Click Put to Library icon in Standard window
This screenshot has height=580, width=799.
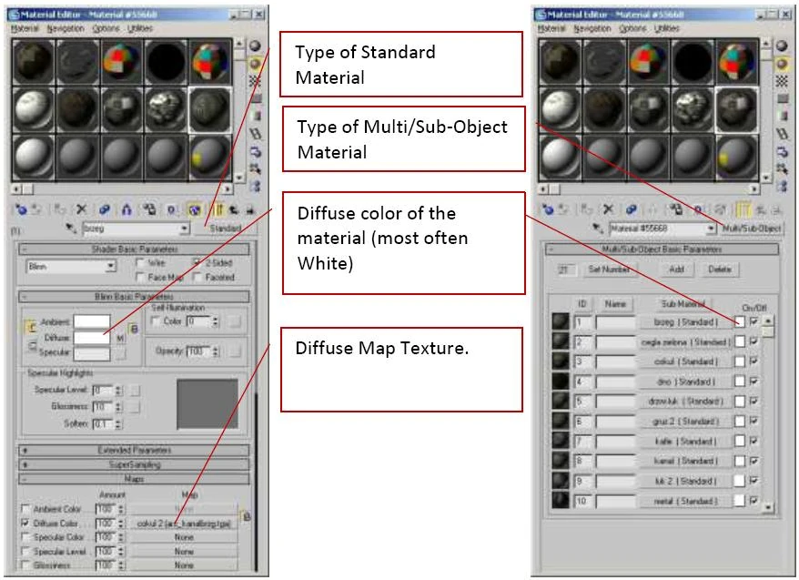pyautogui.click(x=149, y=209)
